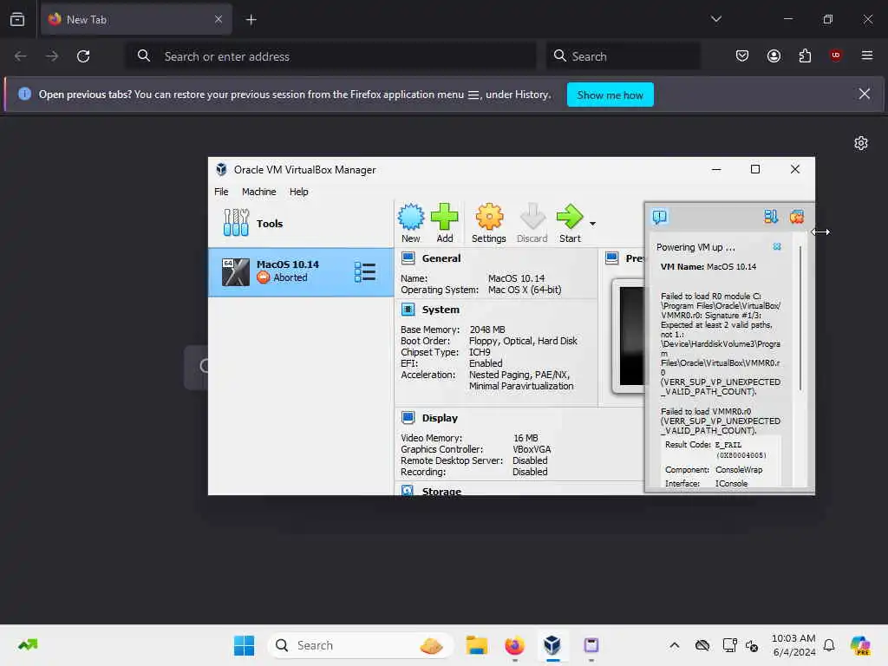
Task: Open the Firefox account icon
Action: click(x=774, y=56)
